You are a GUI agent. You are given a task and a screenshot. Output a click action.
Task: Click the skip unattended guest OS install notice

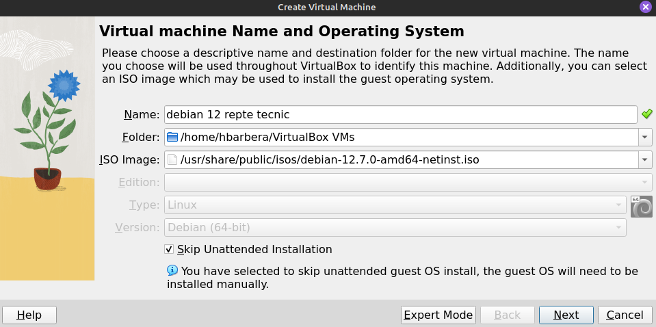[x=402, y=278]
